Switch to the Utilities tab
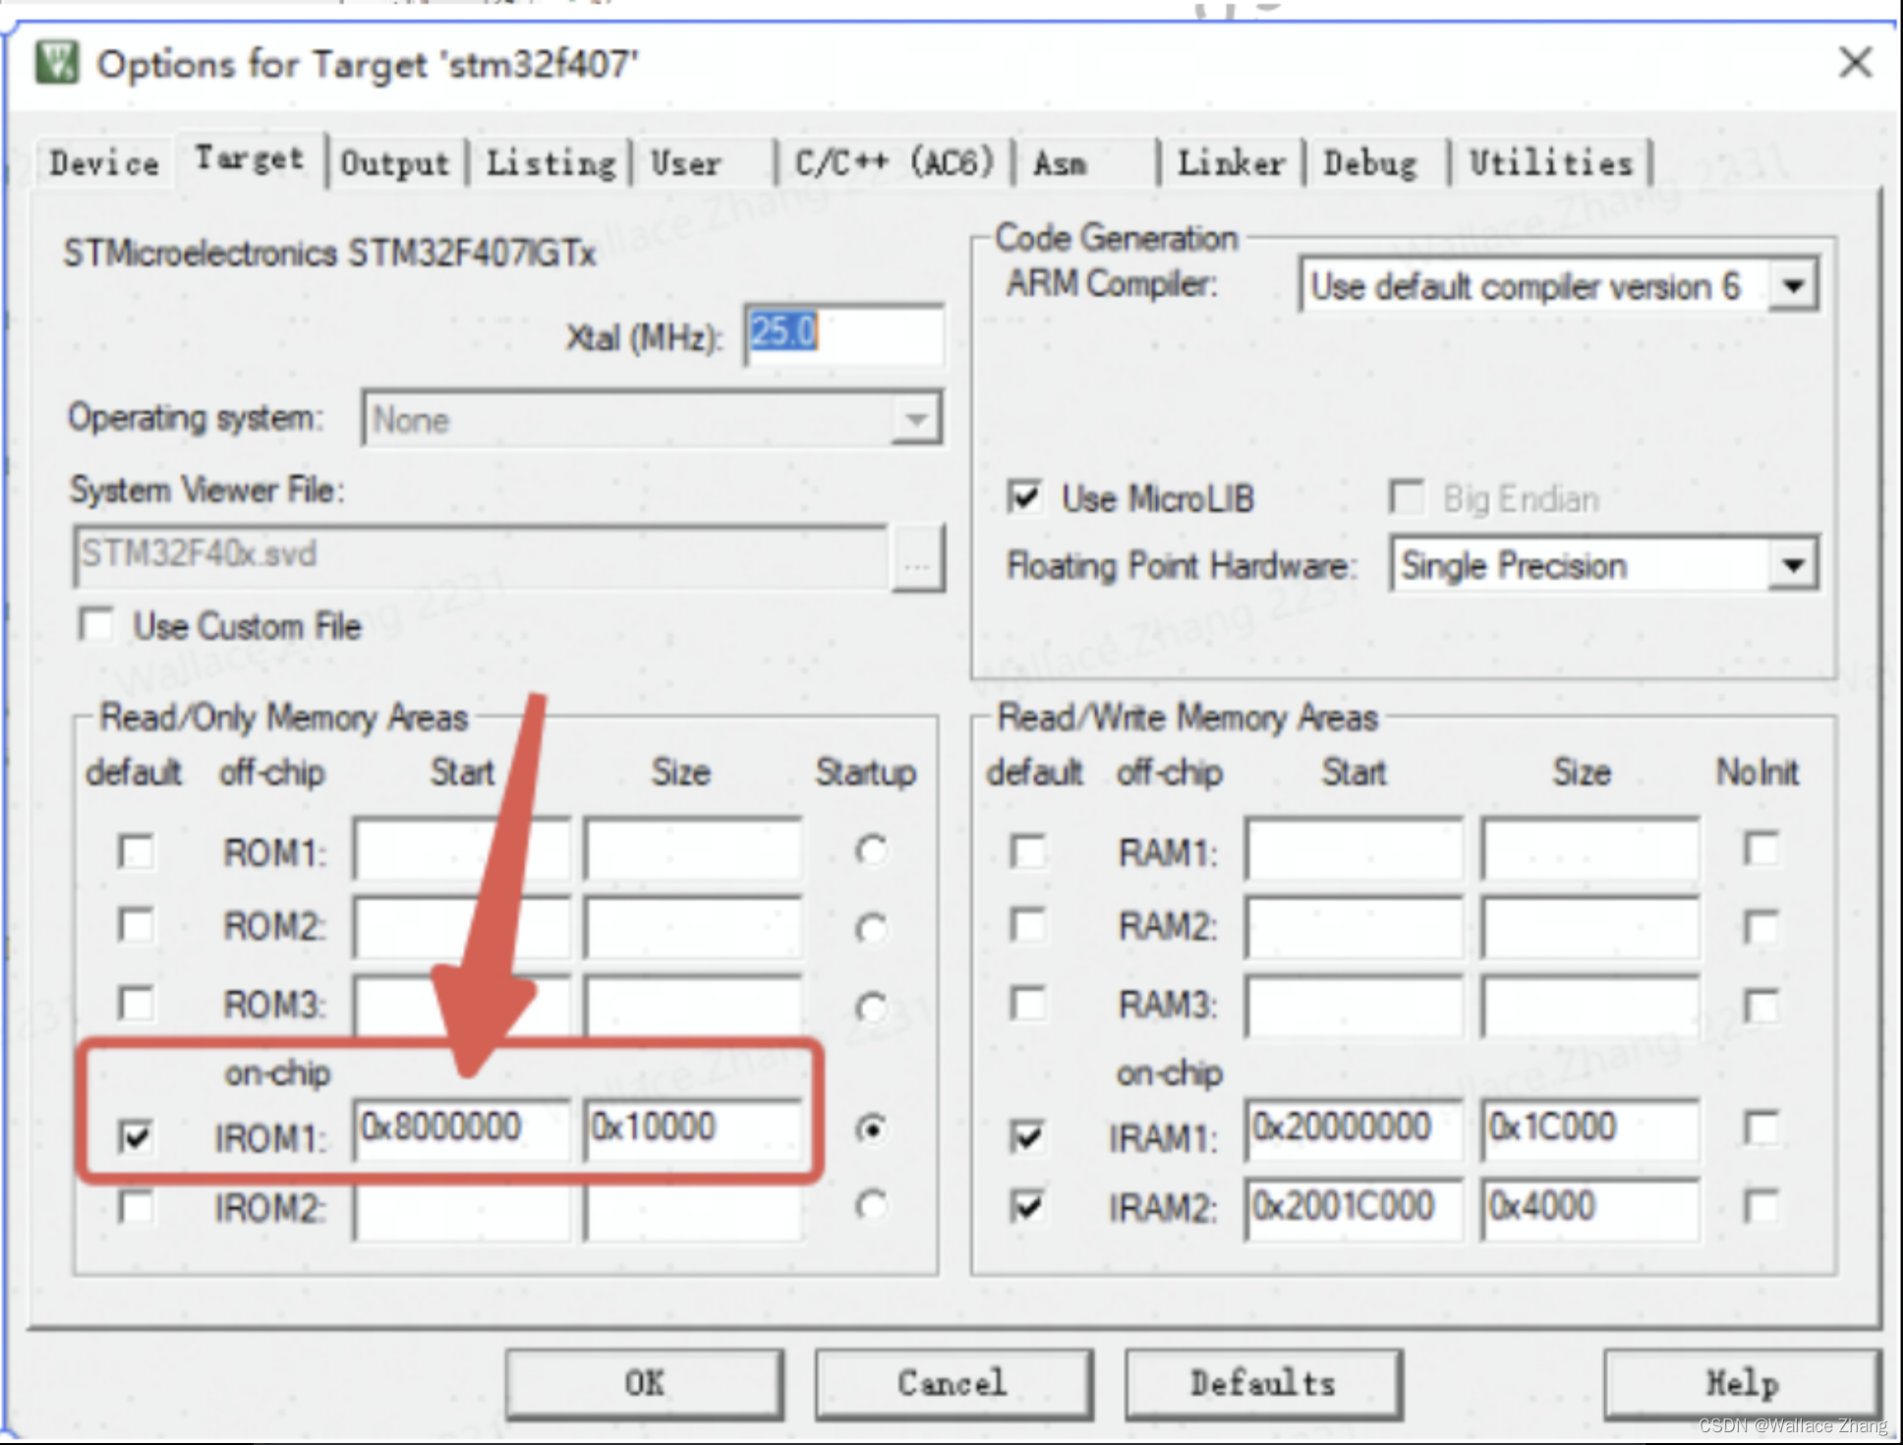Viewport: 1903px width, 1445px height. click(x=1550, y=161)
